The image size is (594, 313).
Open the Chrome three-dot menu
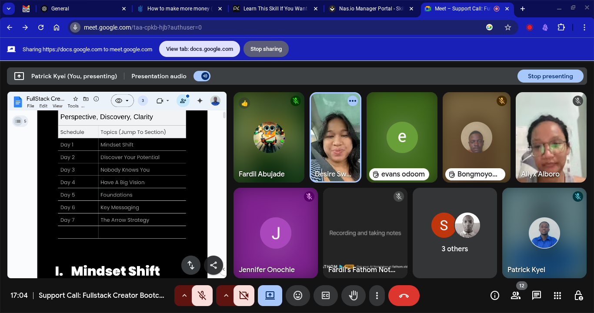[585, 27]
